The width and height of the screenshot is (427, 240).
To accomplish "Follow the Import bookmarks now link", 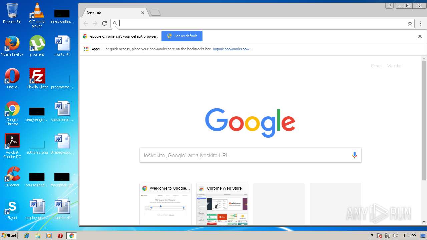I will coord(233,49).
